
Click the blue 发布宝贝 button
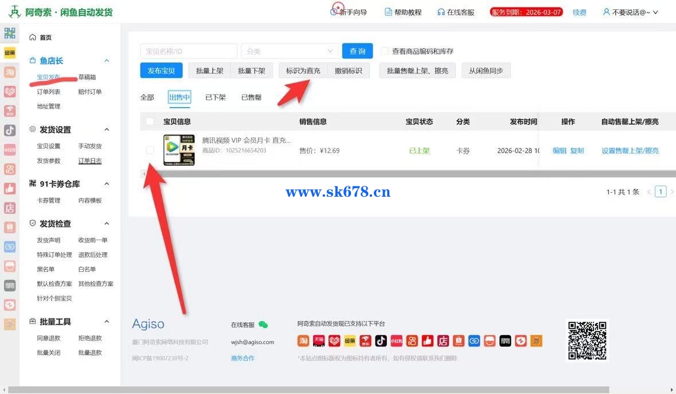tap(161, 71)
